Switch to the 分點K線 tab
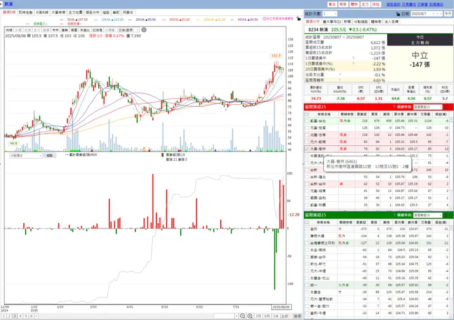The width and height of the screenshot is (454, 320). pyautogui.click(x=42, y=12)
